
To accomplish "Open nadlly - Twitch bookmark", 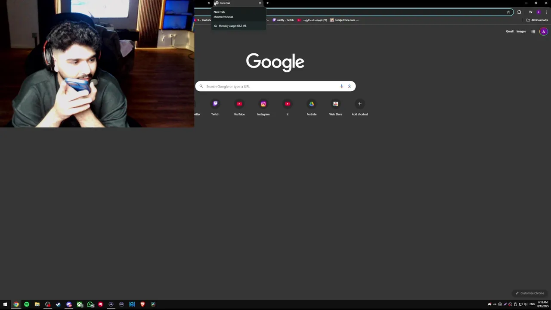I will (x=283, y=20).
